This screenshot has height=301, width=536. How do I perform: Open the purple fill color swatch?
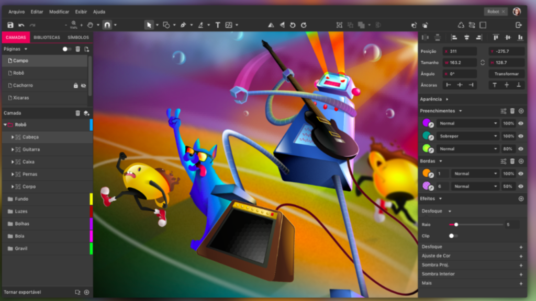point(426,122)
